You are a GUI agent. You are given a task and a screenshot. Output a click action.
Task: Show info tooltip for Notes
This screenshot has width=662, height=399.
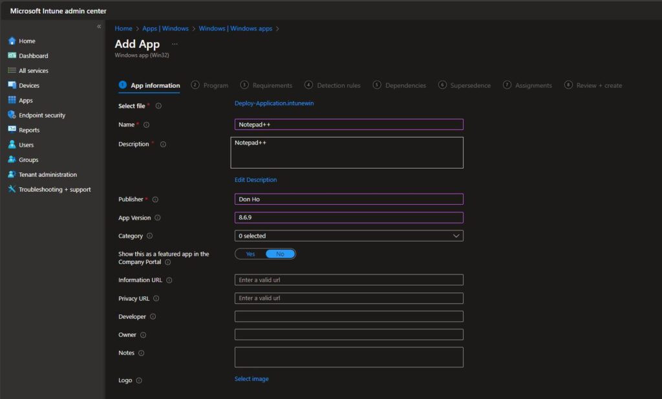pos(141,353)
